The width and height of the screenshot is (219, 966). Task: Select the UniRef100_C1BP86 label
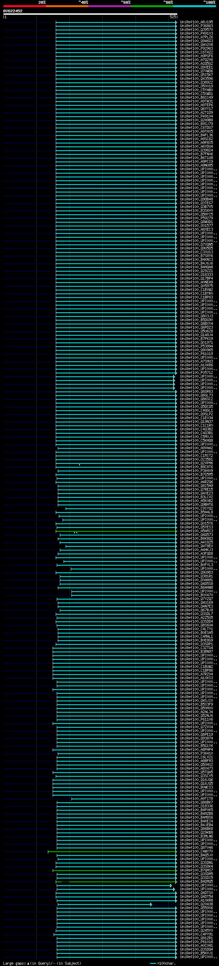click(196, 671)
